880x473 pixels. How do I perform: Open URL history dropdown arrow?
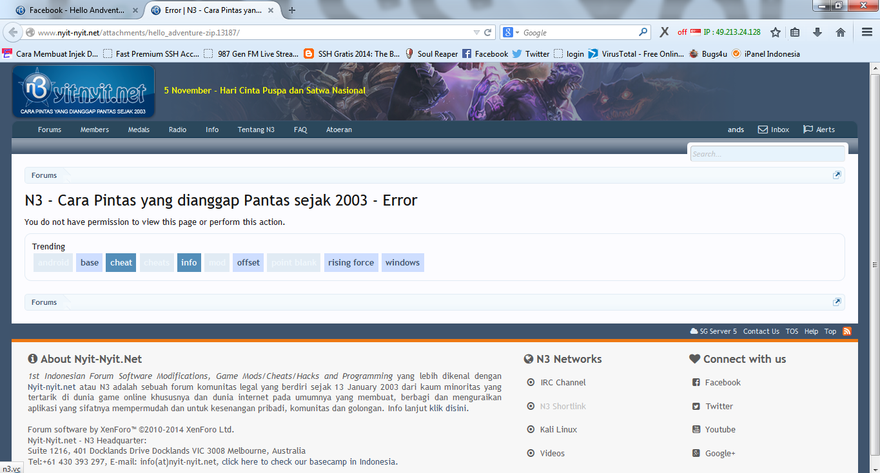click(x=476, y=32)
